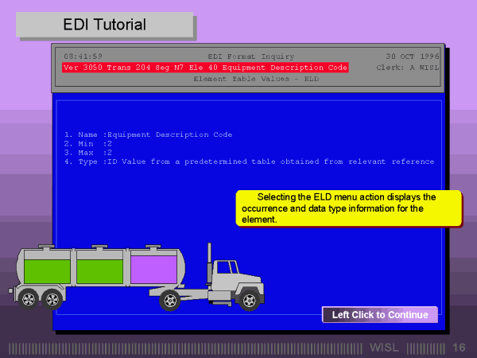Image resolution: width=477 pixels, height=358 pixels.
Task: Click the truck cab's front wheel
Action: click(250, 300)
